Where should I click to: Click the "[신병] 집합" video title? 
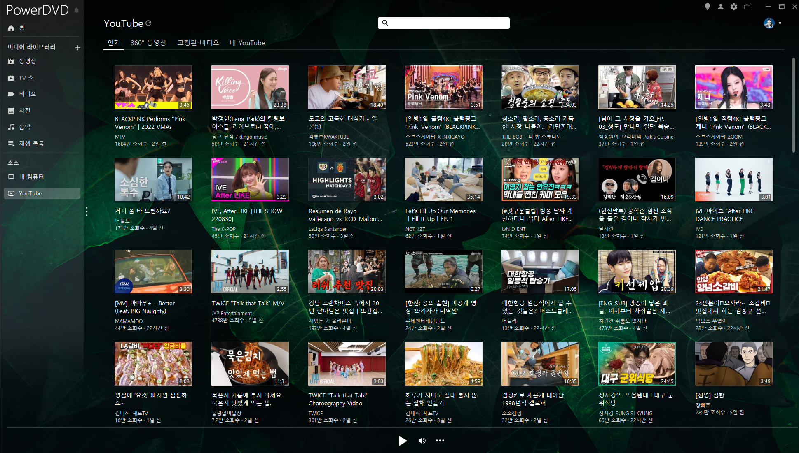pos(710,395)
